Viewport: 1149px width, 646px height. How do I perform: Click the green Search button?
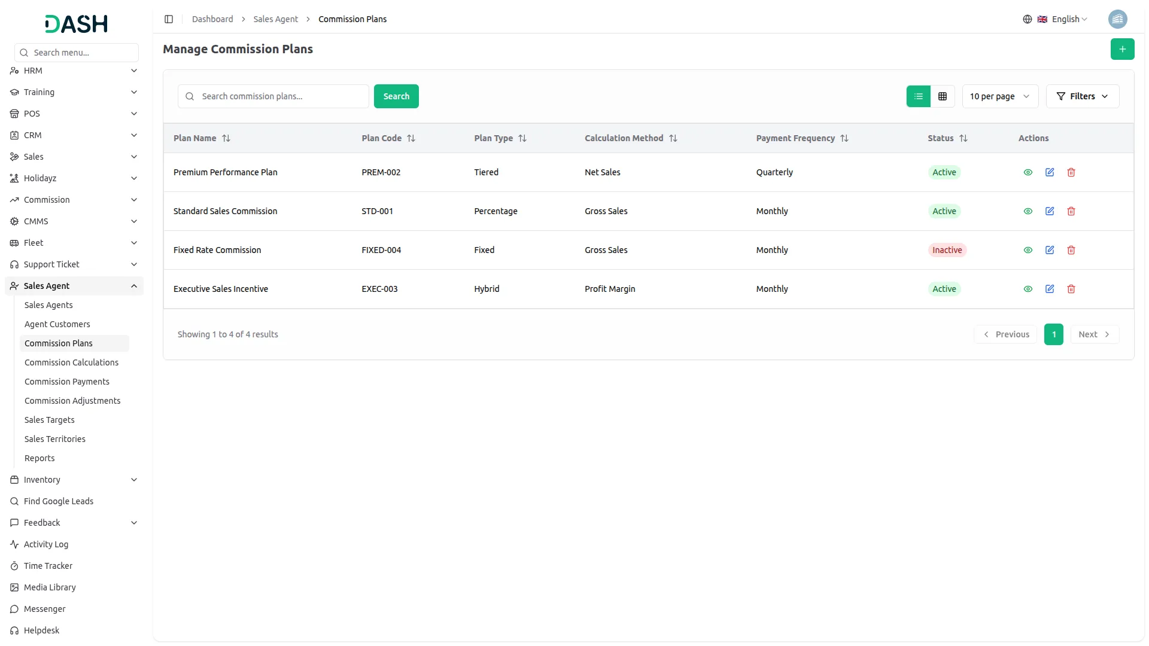point(396,96)
